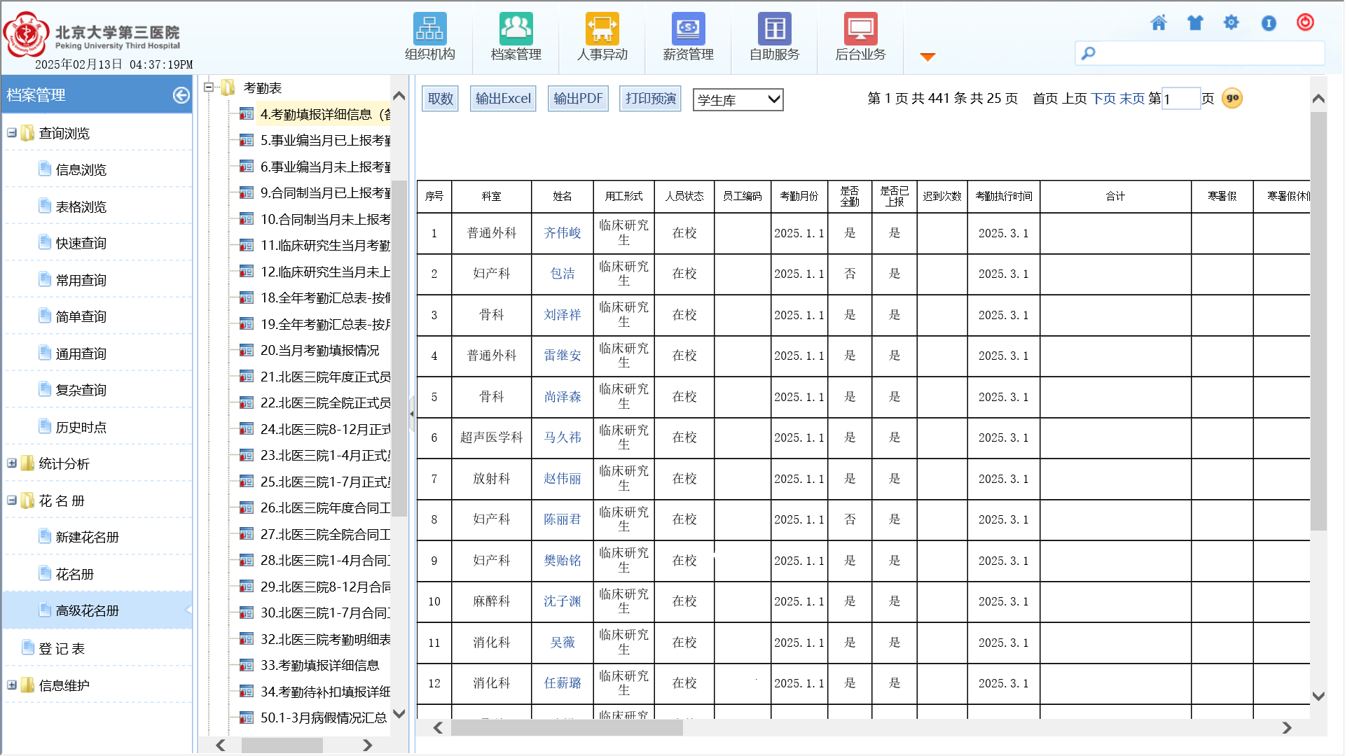
Task: Click the red power logout icon
Action: coord(1305,22)
